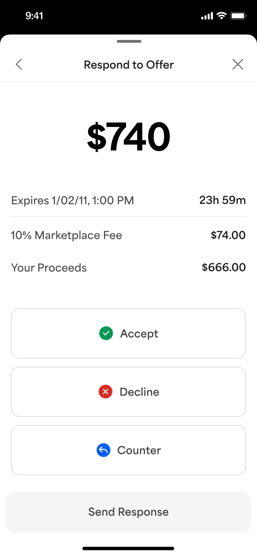Tap the Your Proceeds row
The width and height of the screenshot is (257, 556).
(128, 268)
